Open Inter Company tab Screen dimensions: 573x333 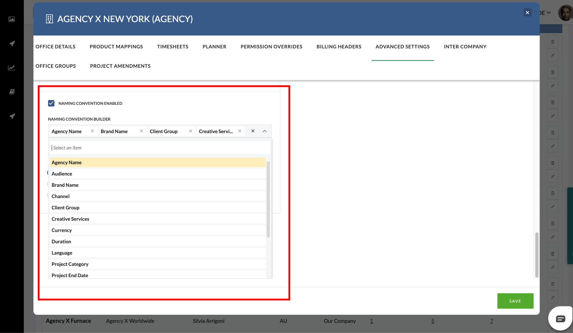tap(465, 47)
